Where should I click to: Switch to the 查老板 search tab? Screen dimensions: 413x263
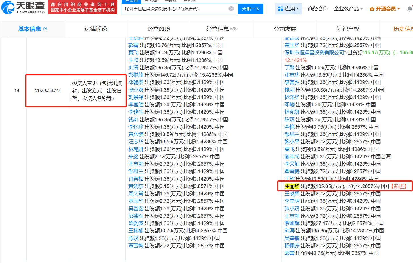point(152,1)
